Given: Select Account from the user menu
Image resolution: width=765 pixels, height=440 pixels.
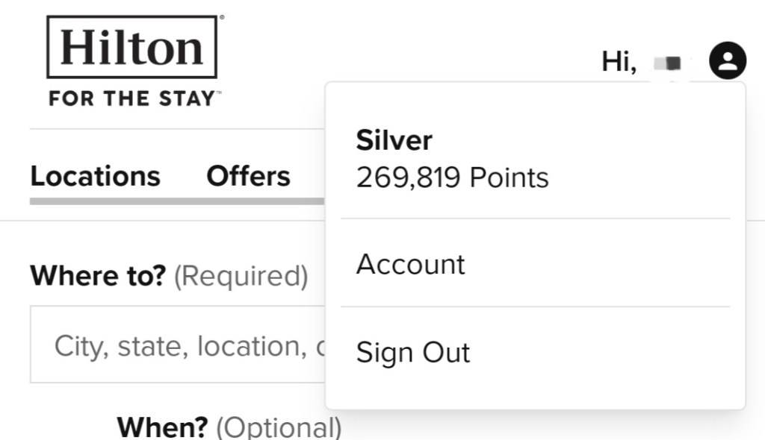Looking at the screenshot, I should coord(410,264).
